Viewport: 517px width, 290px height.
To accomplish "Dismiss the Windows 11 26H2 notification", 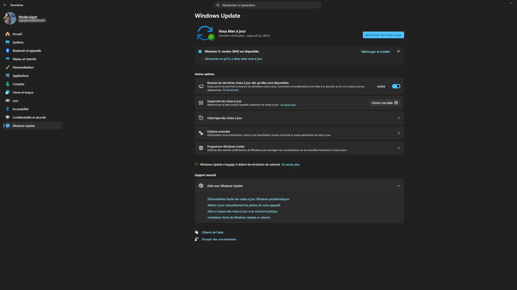I will [398, 51].
